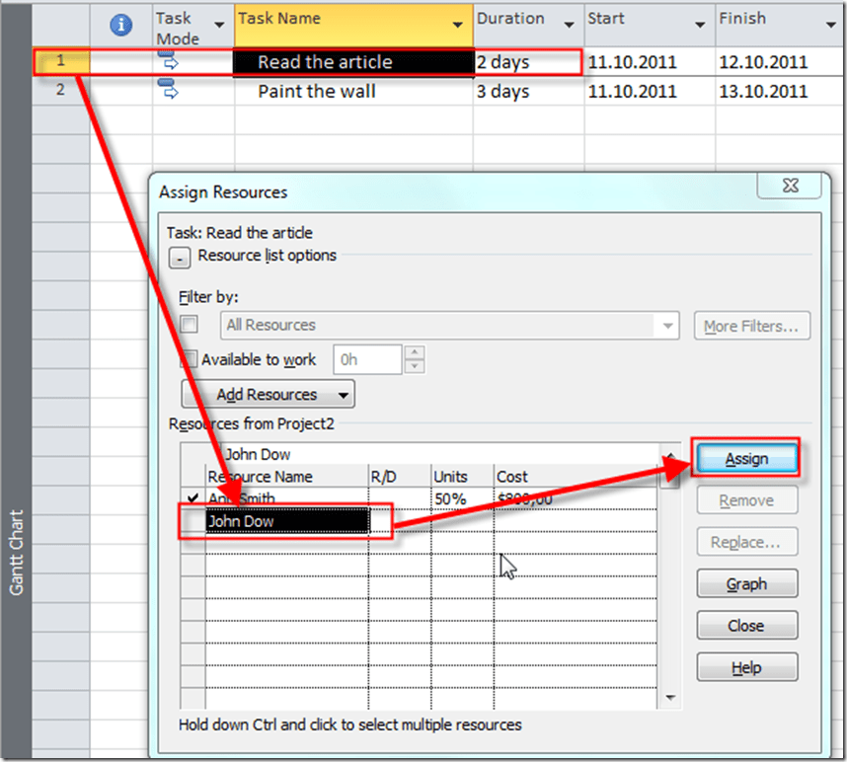
Task: Open the Duration column filter arrow
Action: coord(569,26)
